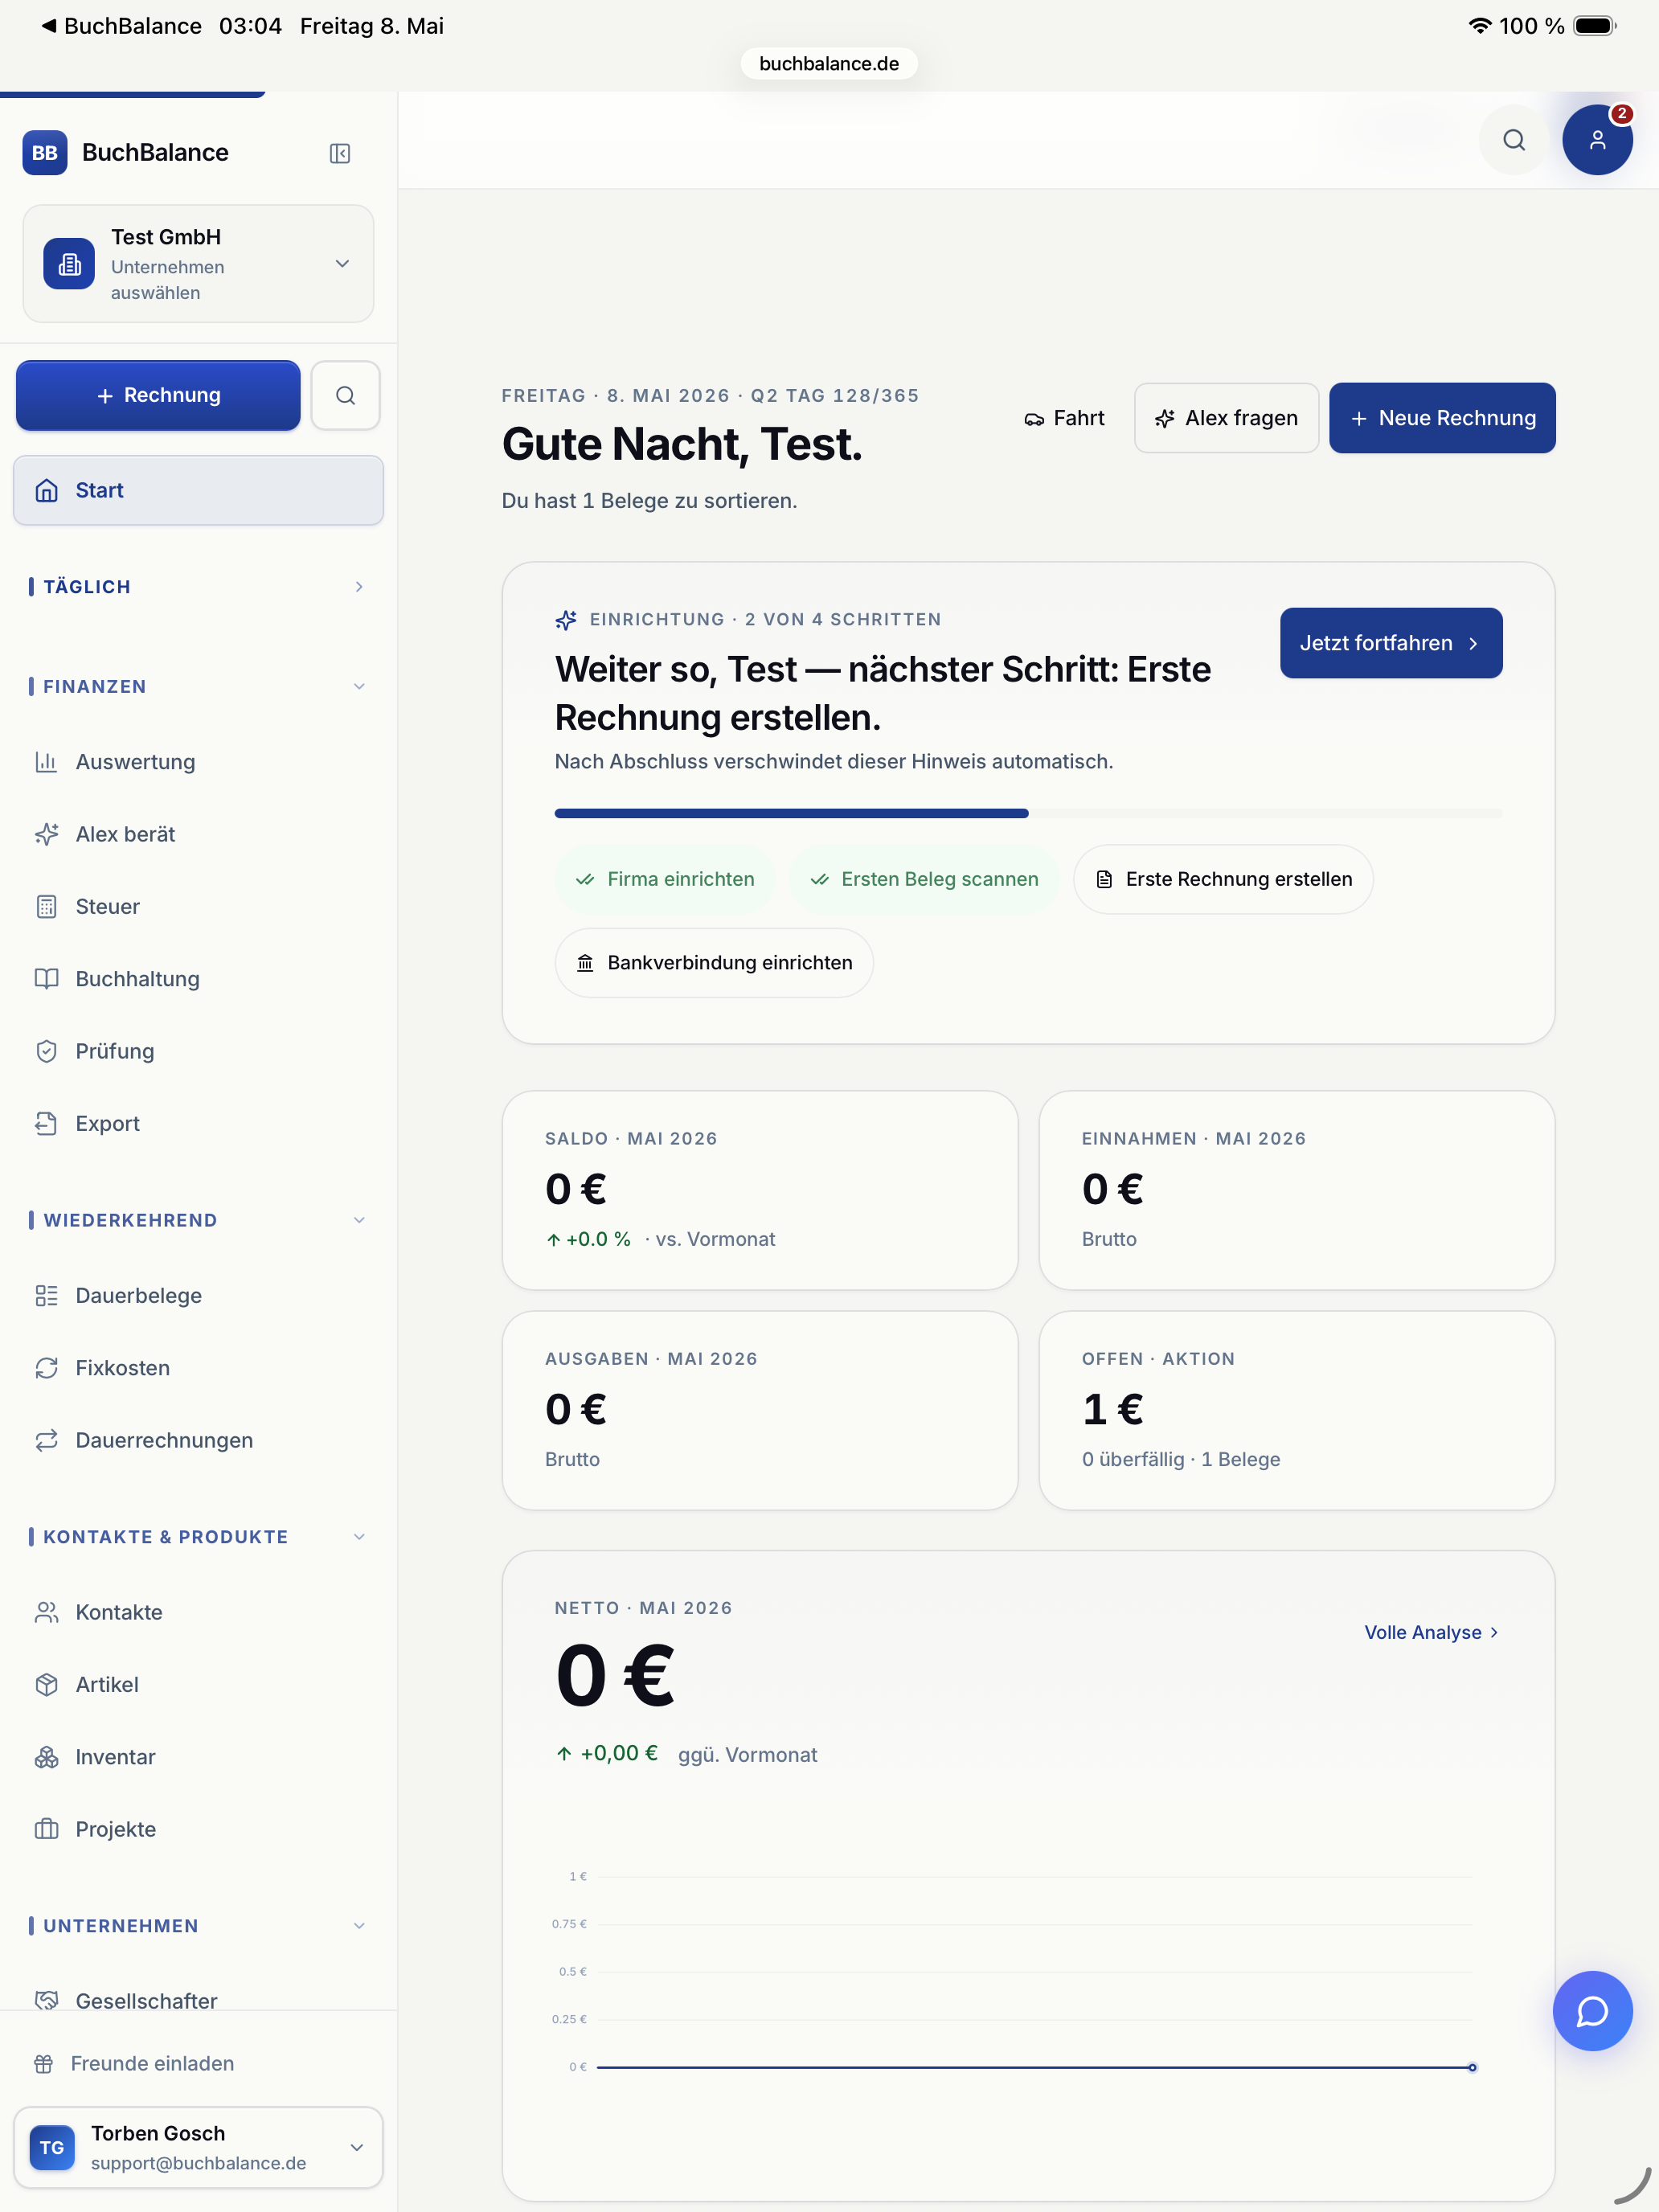This screenshot has width=1659, height=2212.
Task: Open Kontakte in the sidebar
Action: (x=198, y=1612)
